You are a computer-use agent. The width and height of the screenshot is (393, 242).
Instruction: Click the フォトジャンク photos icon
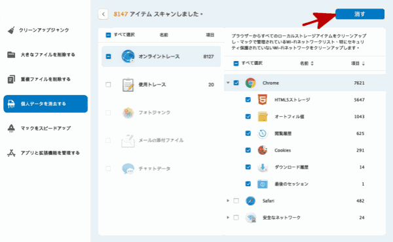coord(128,113)
